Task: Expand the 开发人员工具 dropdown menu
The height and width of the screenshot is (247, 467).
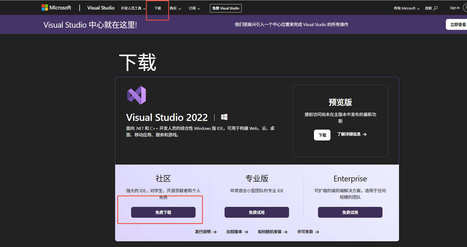Action: 133,8
